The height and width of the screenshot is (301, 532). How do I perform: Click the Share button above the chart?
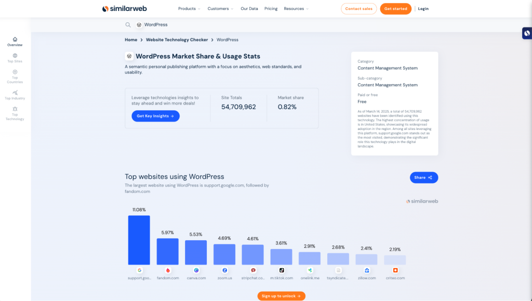click(423, 177)
